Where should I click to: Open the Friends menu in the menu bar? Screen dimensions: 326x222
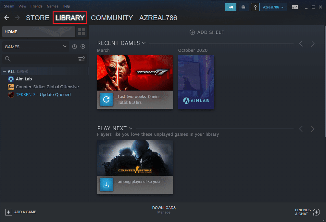point(36,6)
